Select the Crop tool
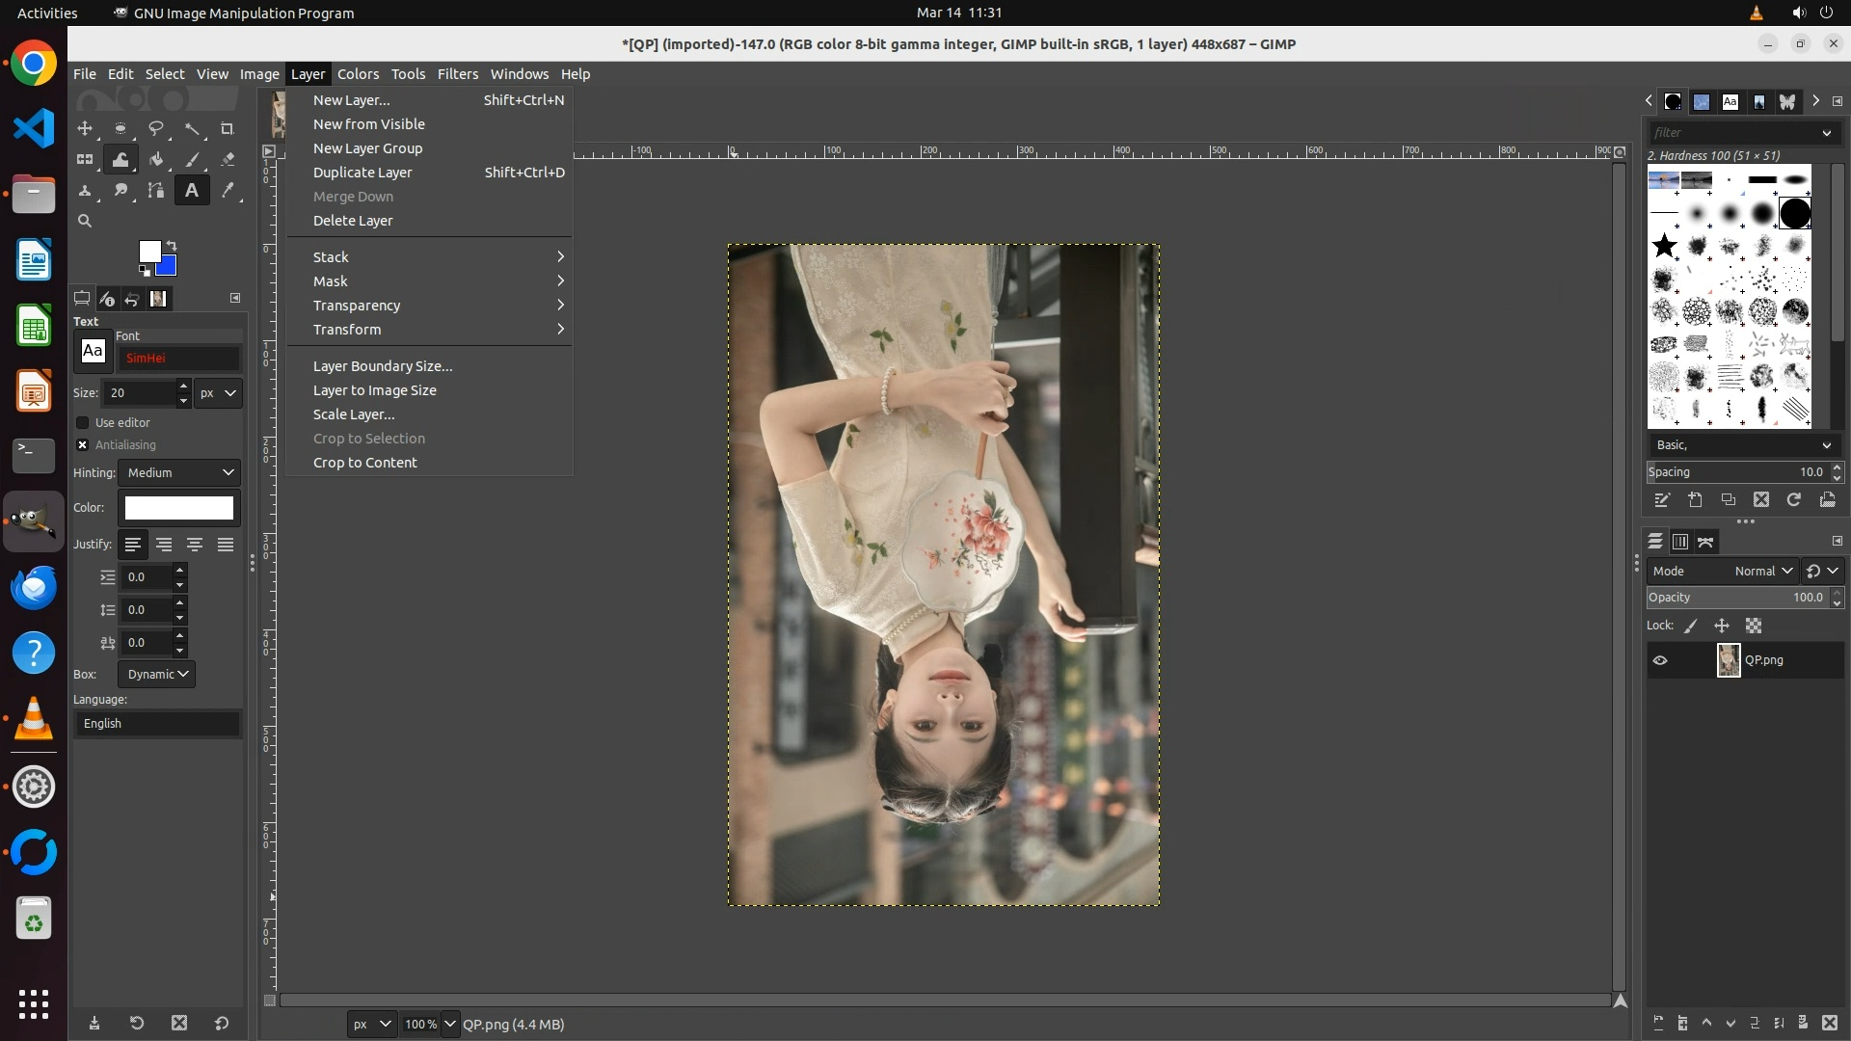 [228, 128]
